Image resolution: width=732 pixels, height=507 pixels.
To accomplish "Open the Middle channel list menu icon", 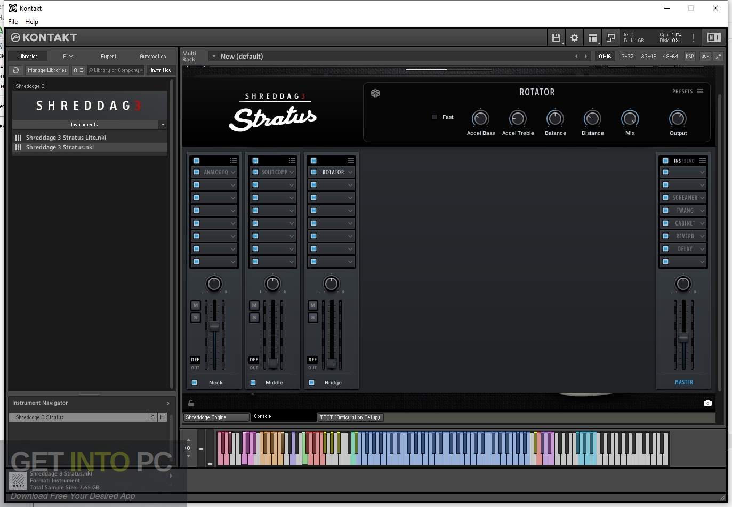I will 292,160.
